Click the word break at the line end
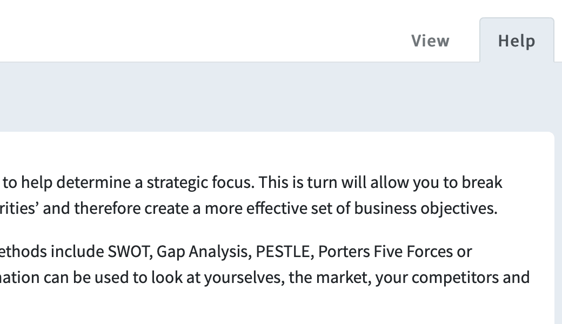562x324 pixels. [481, 182]
